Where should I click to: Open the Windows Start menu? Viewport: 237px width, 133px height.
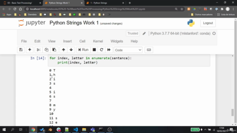4,130
